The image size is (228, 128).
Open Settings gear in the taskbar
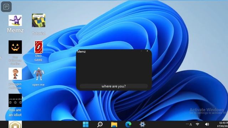(142, 124)
